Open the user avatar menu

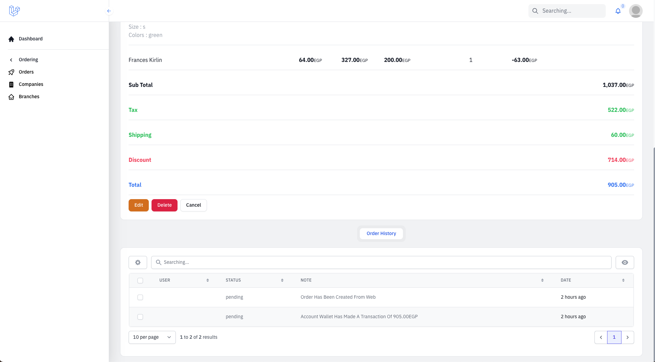point(636,11)
